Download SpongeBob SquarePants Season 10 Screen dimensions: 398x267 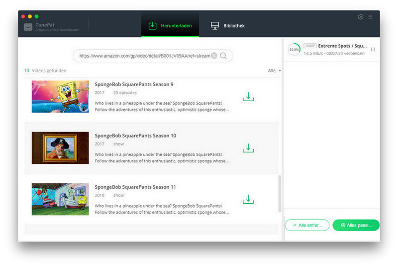248,148
